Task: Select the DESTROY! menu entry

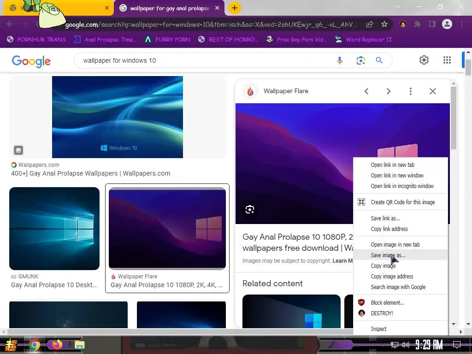Action: (401, 313)
